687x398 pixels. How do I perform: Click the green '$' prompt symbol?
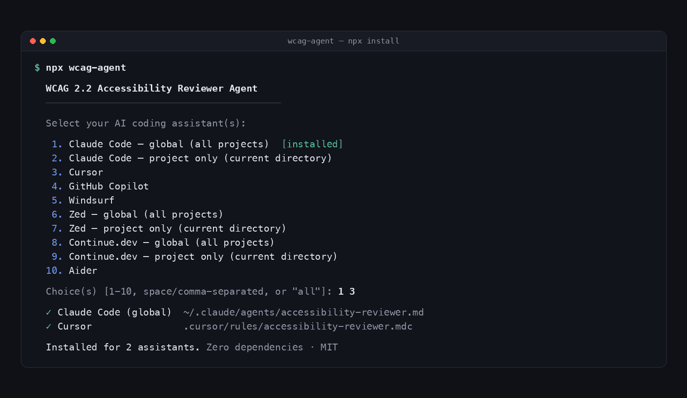click(37, 68)
